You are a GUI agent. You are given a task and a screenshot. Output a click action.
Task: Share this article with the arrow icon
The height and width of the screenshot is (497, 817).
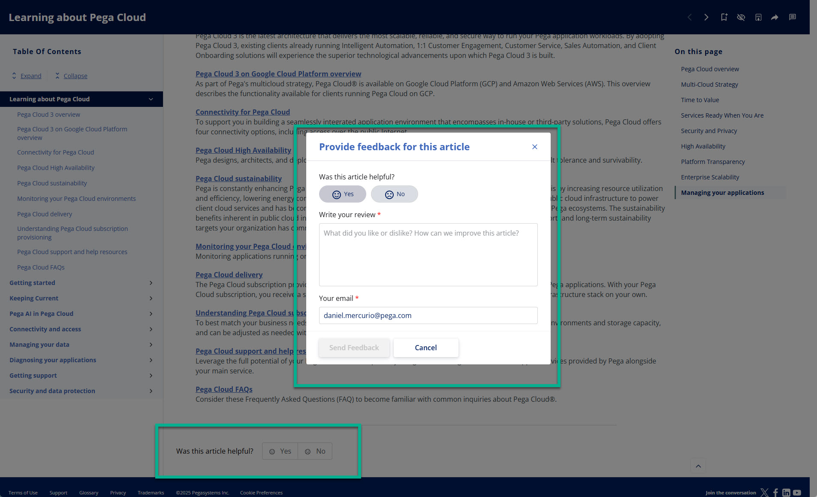pos(775,17)
